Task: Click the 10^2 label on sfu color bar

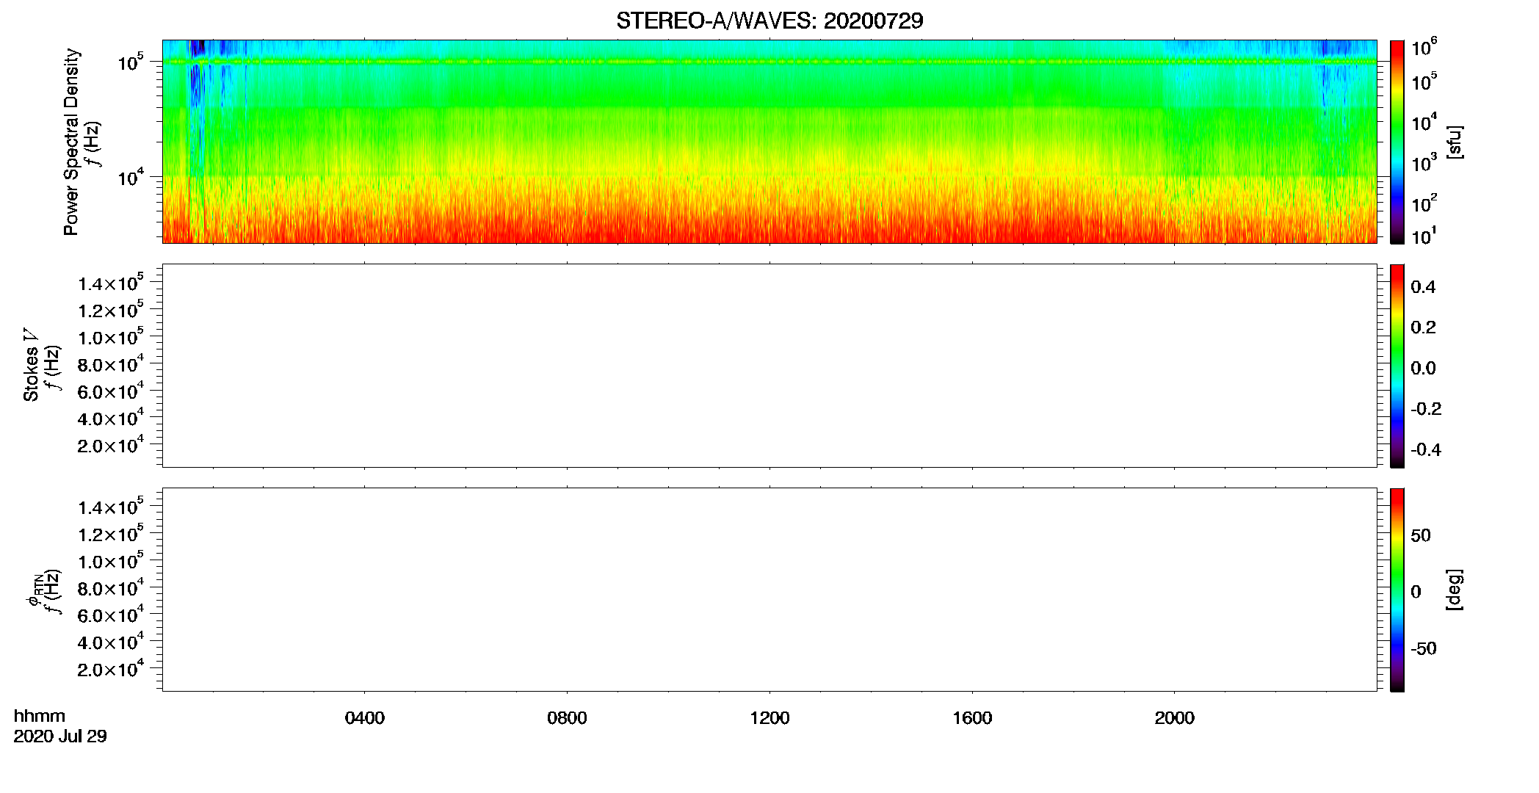Action: [x=1424, y=203]
